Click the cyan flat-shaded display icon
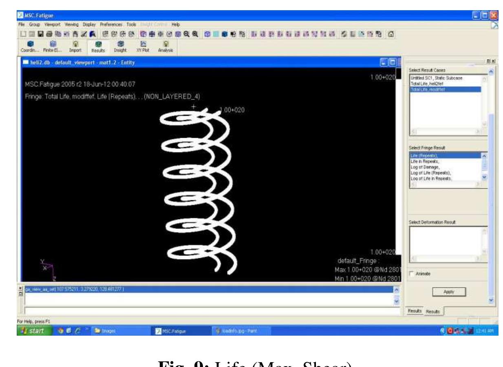This screenshot has height=367, width=503. click(x=216, y=35)
